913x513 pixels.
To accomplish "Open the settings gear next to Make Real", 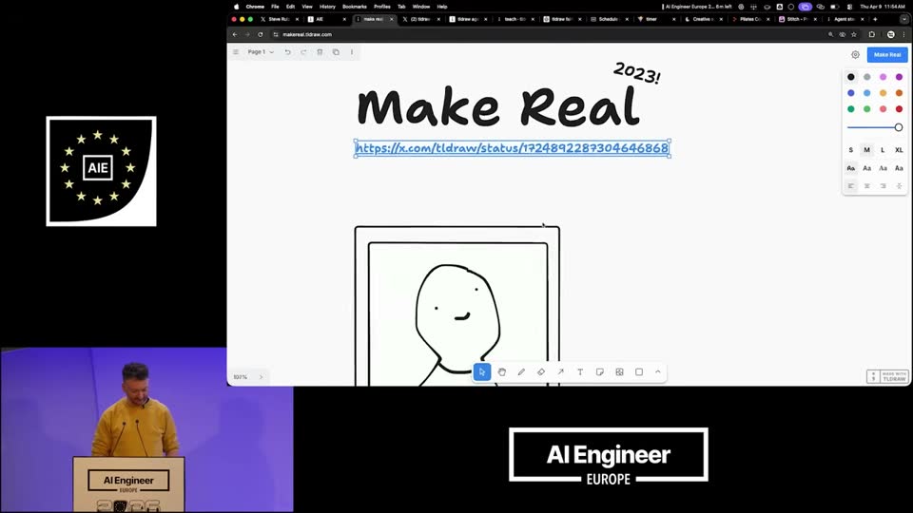I will 855,55.
